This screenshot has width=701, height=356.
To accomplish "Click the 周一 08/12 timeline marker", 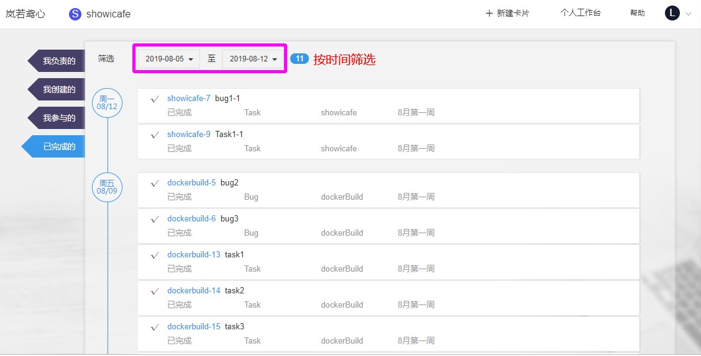I will [107, 102].
